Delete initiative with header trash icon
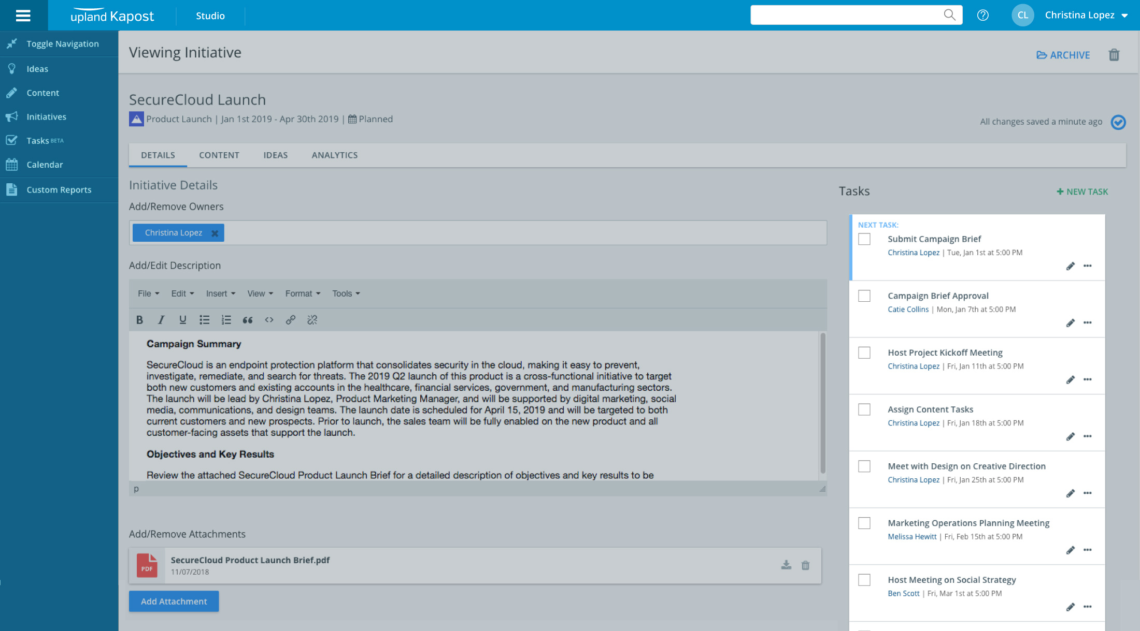Image resolution: width=1140 pixels, height=631 pixels. click(1114, 55)
